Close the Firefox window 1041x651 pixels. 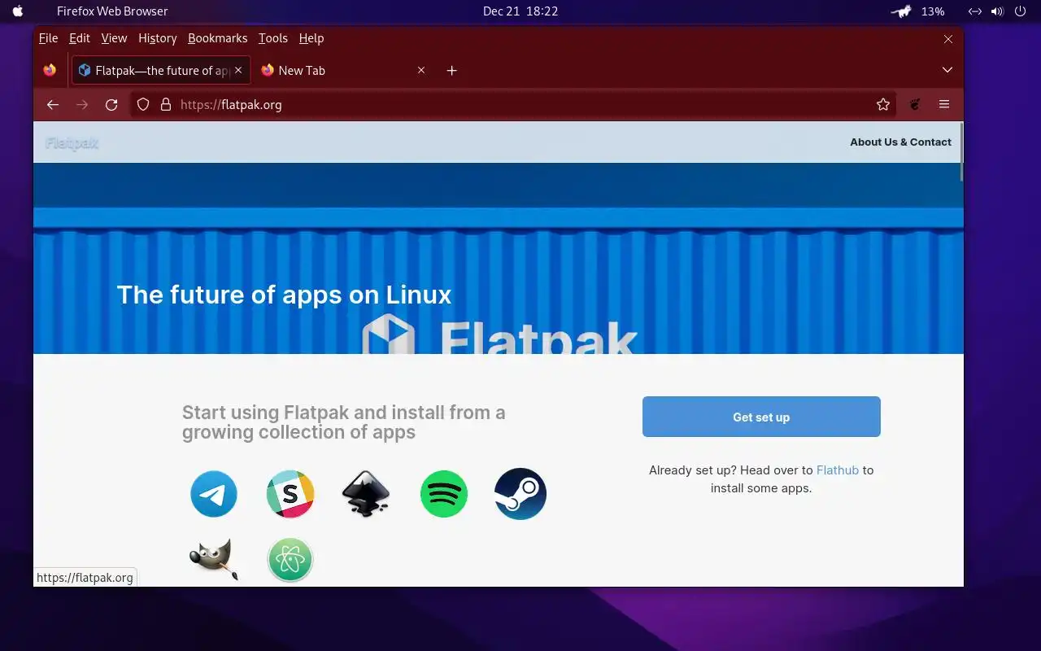948,39
